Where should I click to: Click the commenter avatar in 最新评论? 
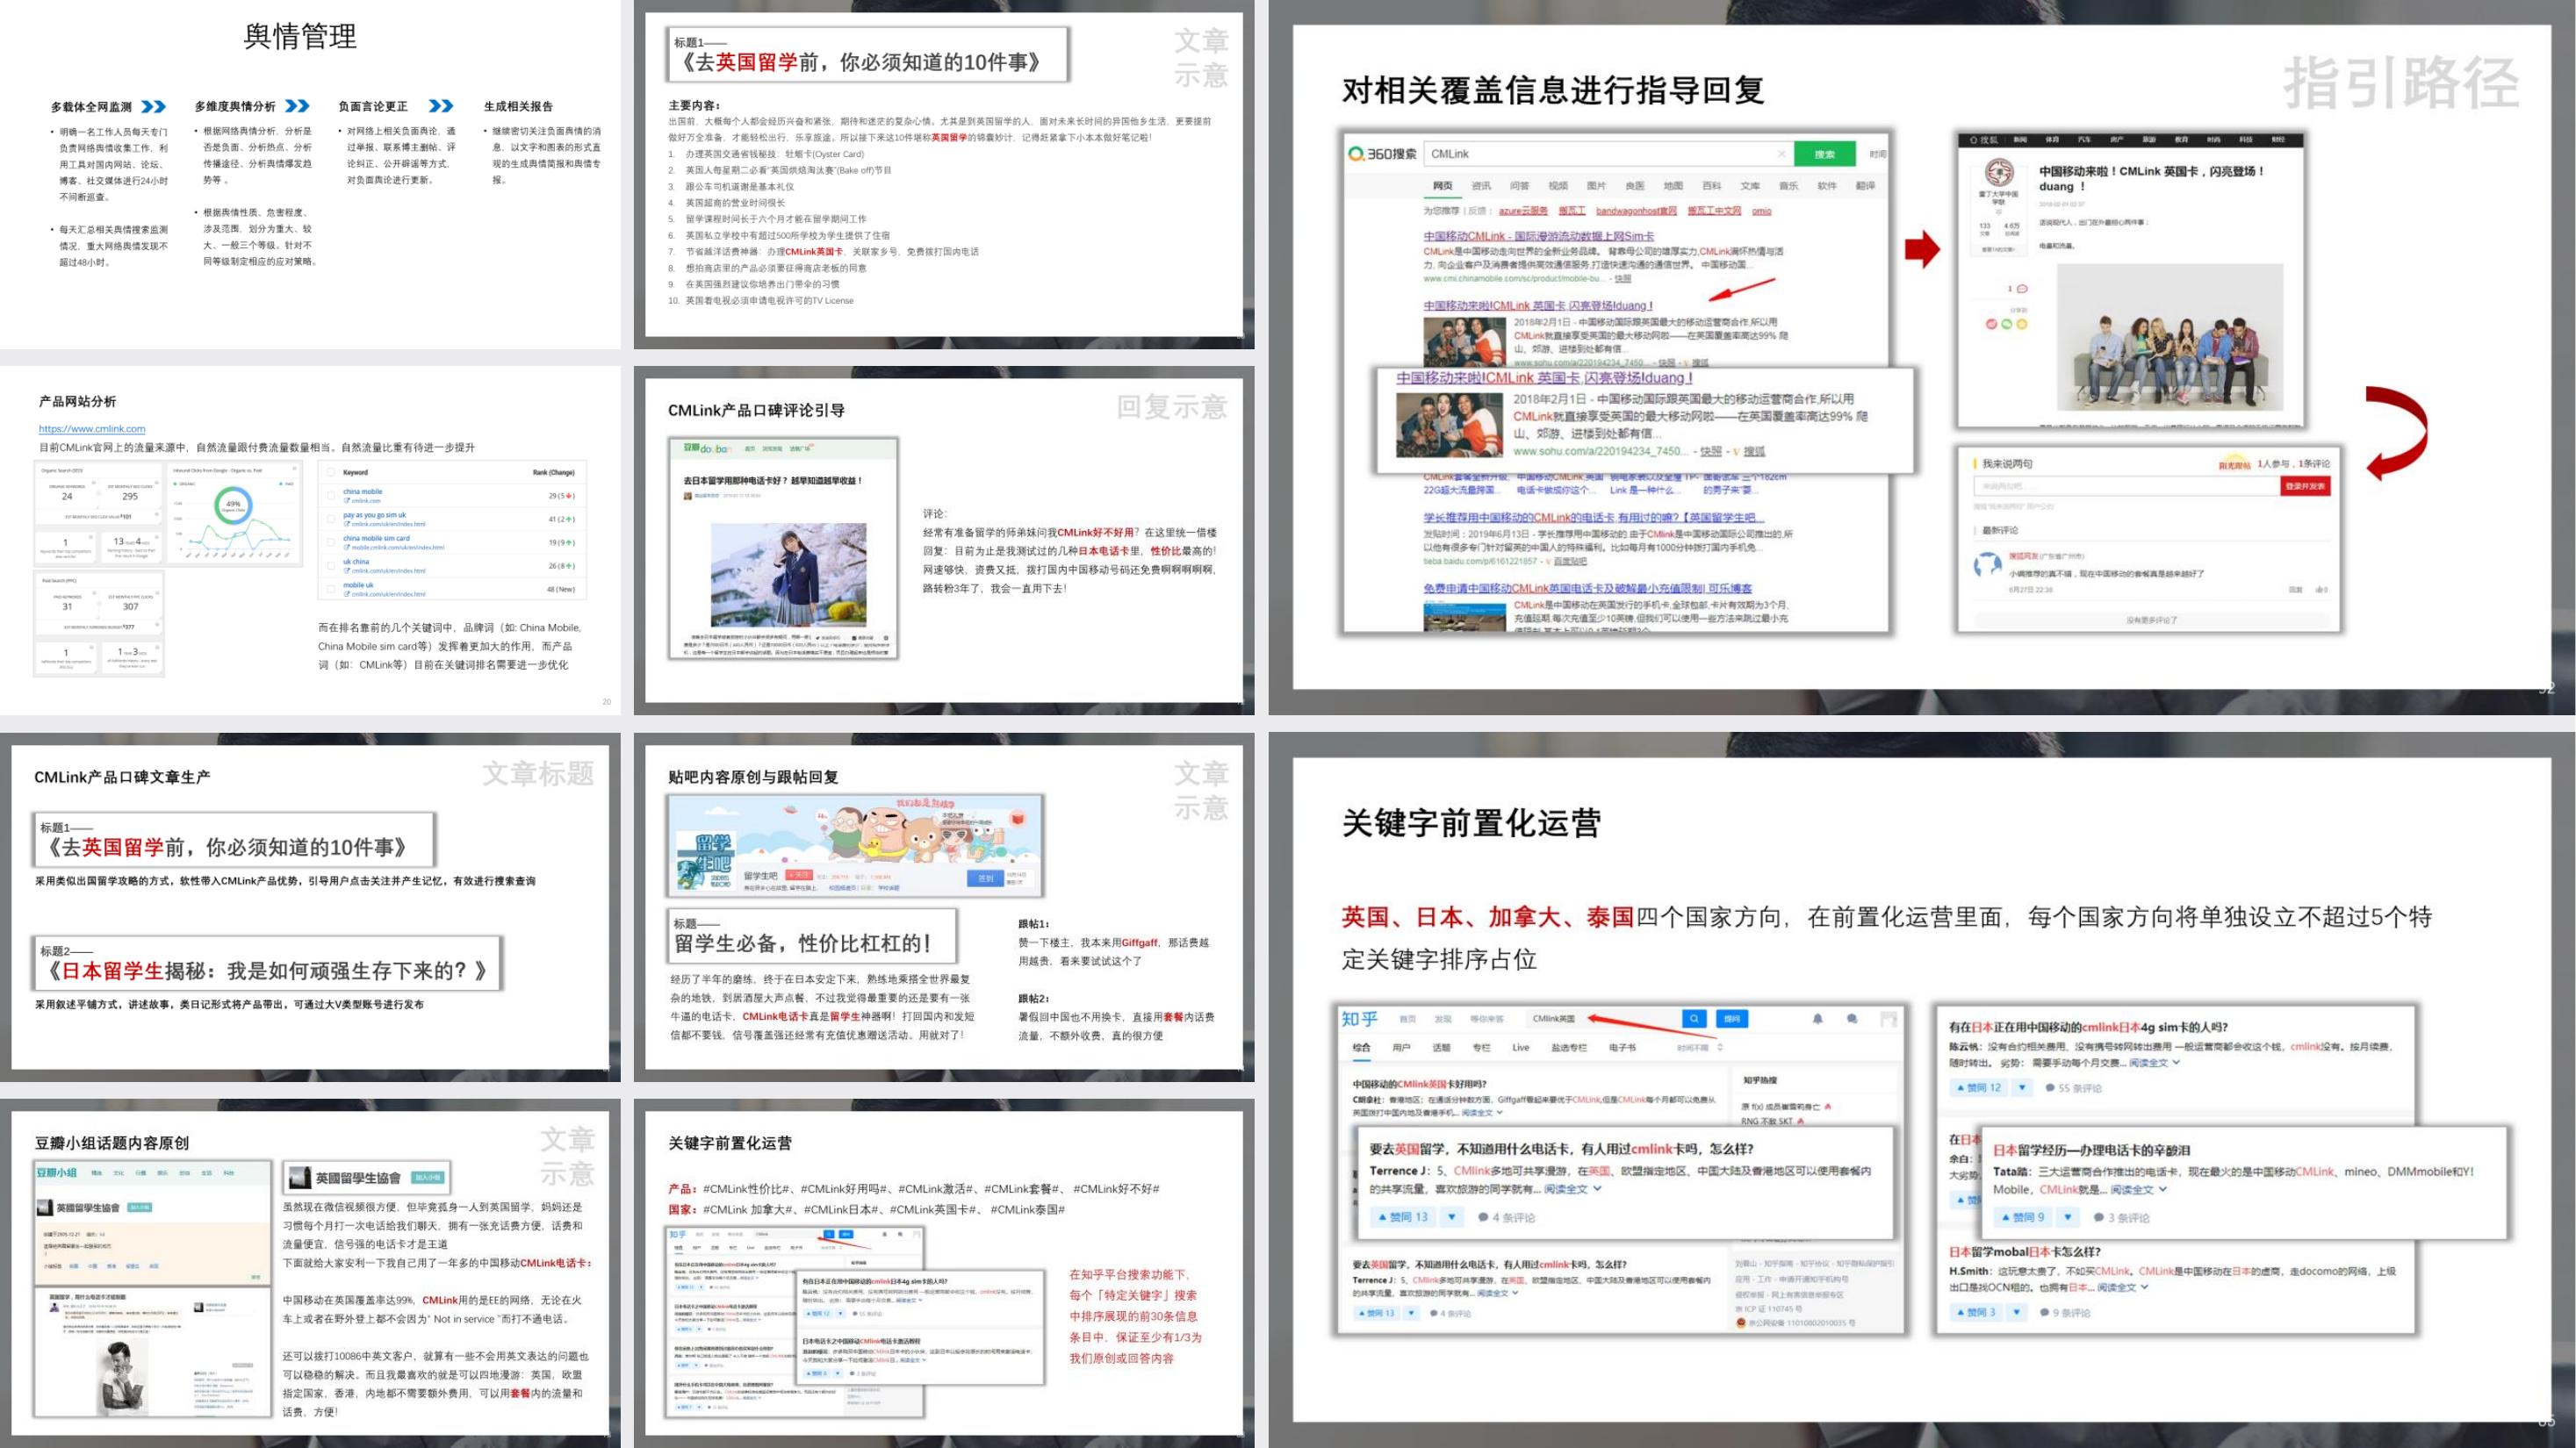pos(1986,567)
